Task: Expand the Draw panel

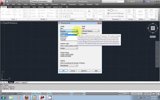Action: [x=14, y=19]
